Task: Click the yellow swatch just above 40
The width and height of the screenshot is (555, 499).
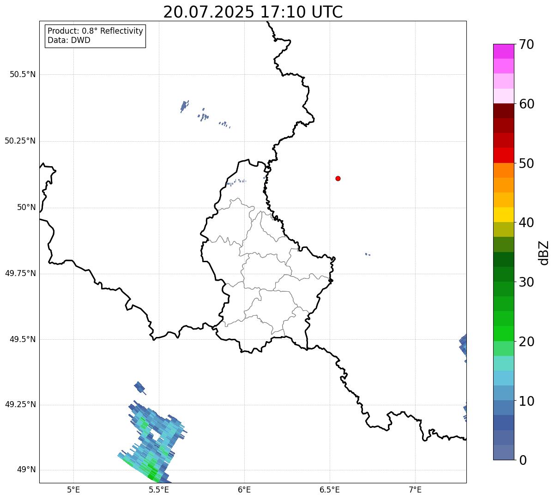Action: click(503, 215)
